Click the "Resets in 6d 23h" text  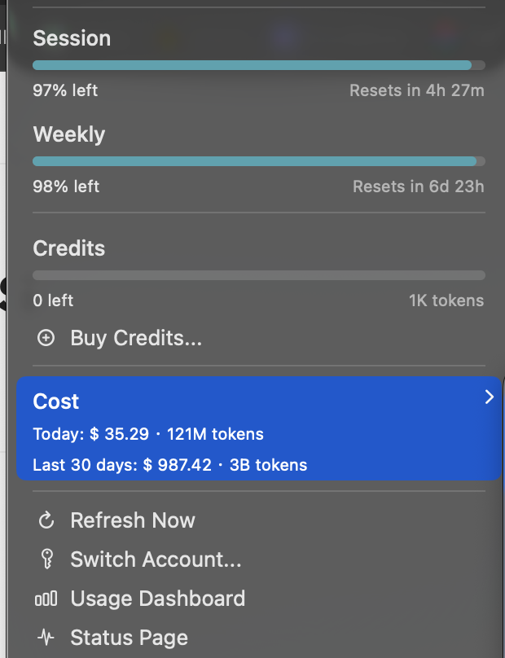coord(418,186)
